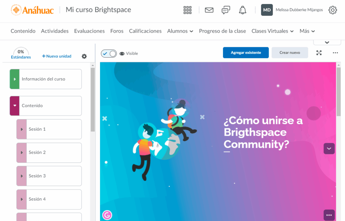Open the three-dots options menu beside Crear nuevo
Screen dimensions: 345x221
[x=335, y=53]
